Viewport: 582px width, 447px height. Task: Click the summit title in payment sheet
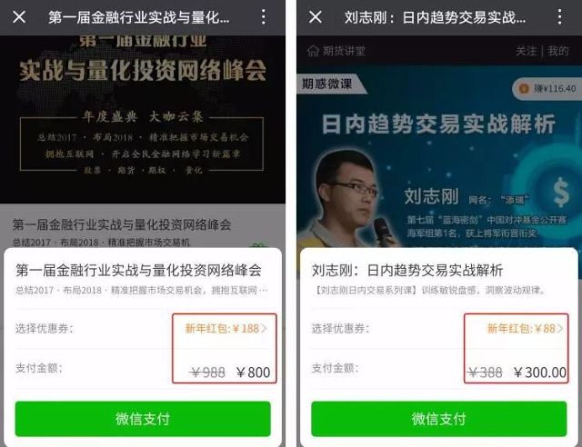(x=138, y=270)
